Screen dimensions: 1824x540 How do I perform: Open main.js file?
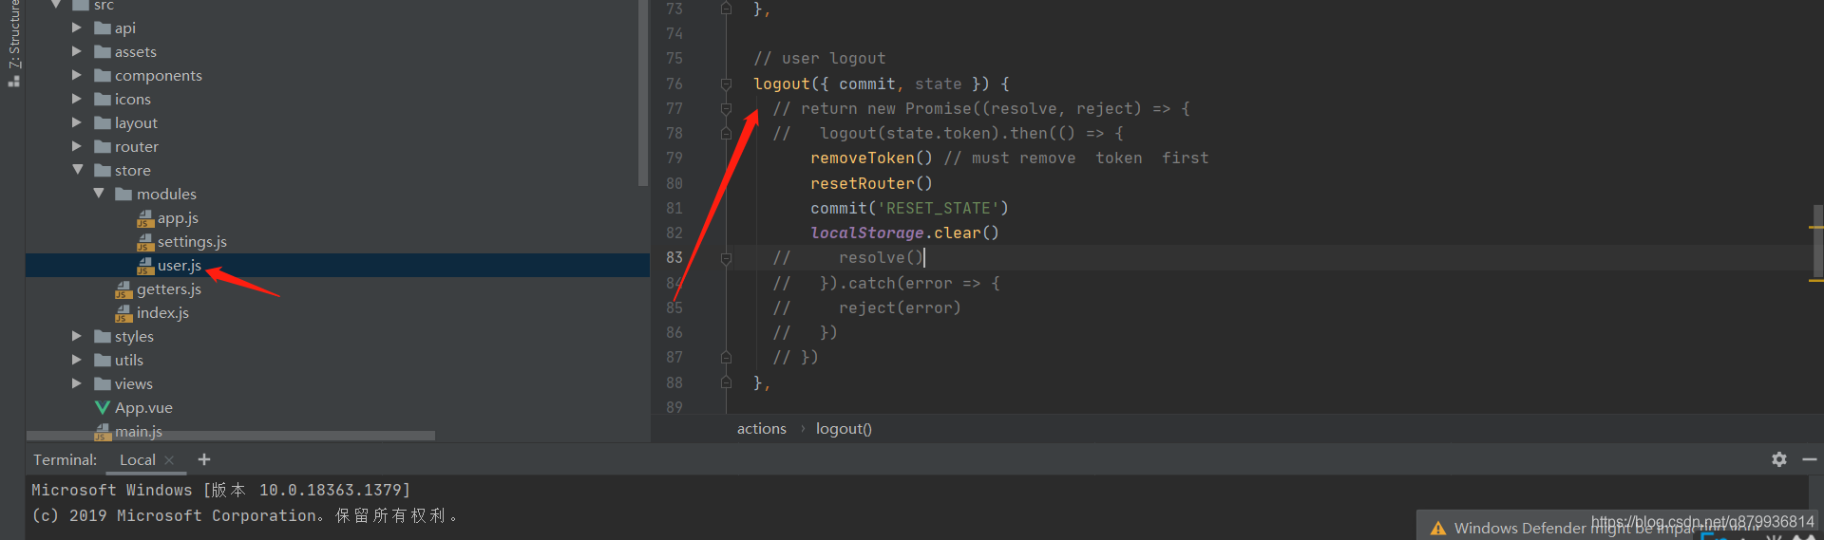pos(139,432)
